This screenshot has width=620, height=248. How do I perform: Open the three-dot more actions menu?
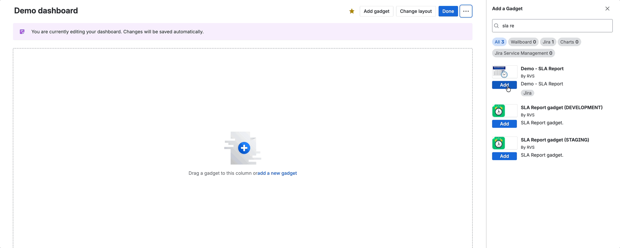466,11
